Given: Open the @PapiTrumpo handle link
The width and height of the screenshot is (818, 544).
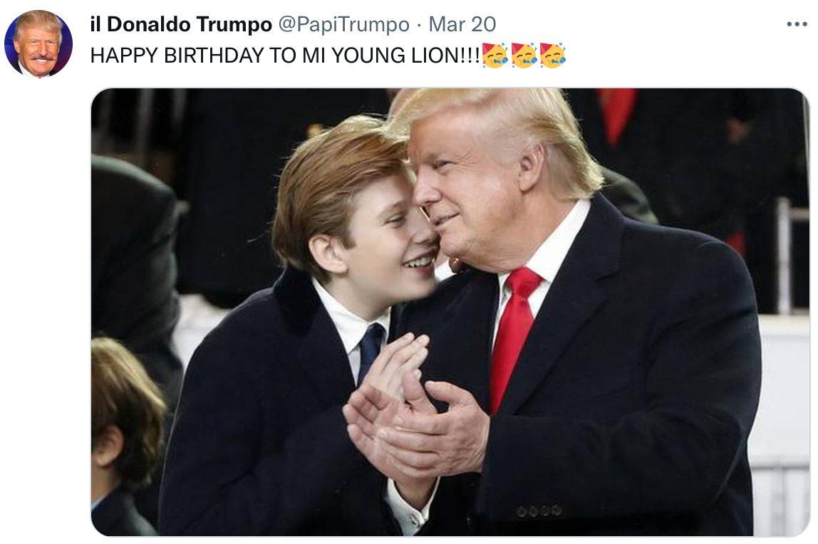Looking at the screenshot, I should (343, 24).
